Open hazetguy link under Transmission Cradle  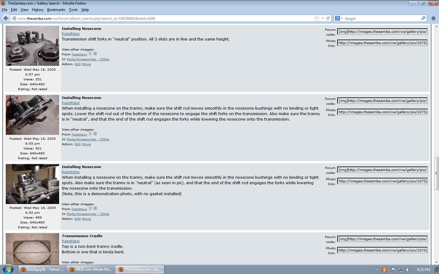[71, 241]
